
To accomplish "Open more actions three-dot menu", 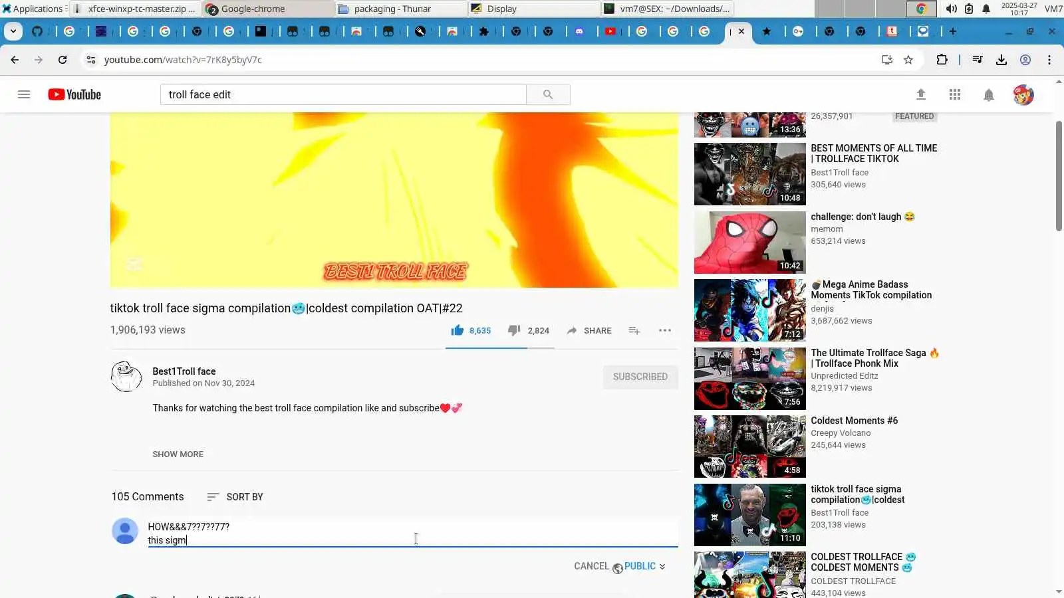I will pos(665,330).
